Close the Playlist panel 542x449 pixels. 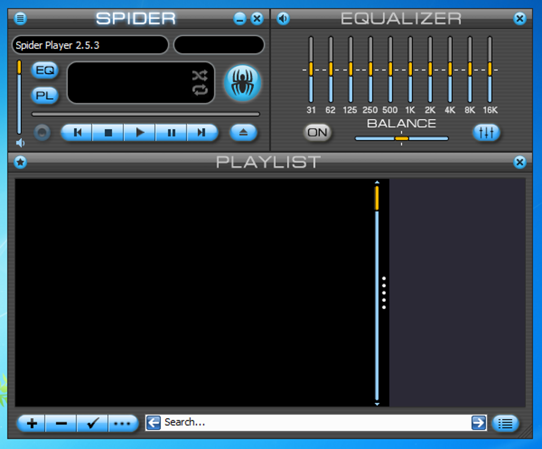520,162
